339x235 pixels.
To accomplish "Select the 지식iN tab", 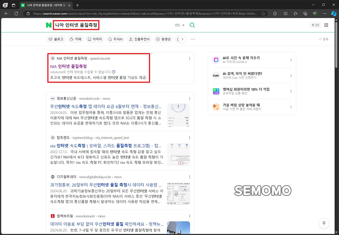I will (x=116, y=39).
